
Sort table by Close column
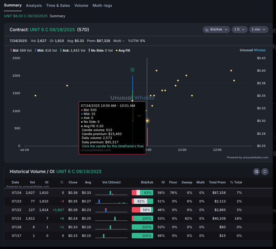point(73,182)
